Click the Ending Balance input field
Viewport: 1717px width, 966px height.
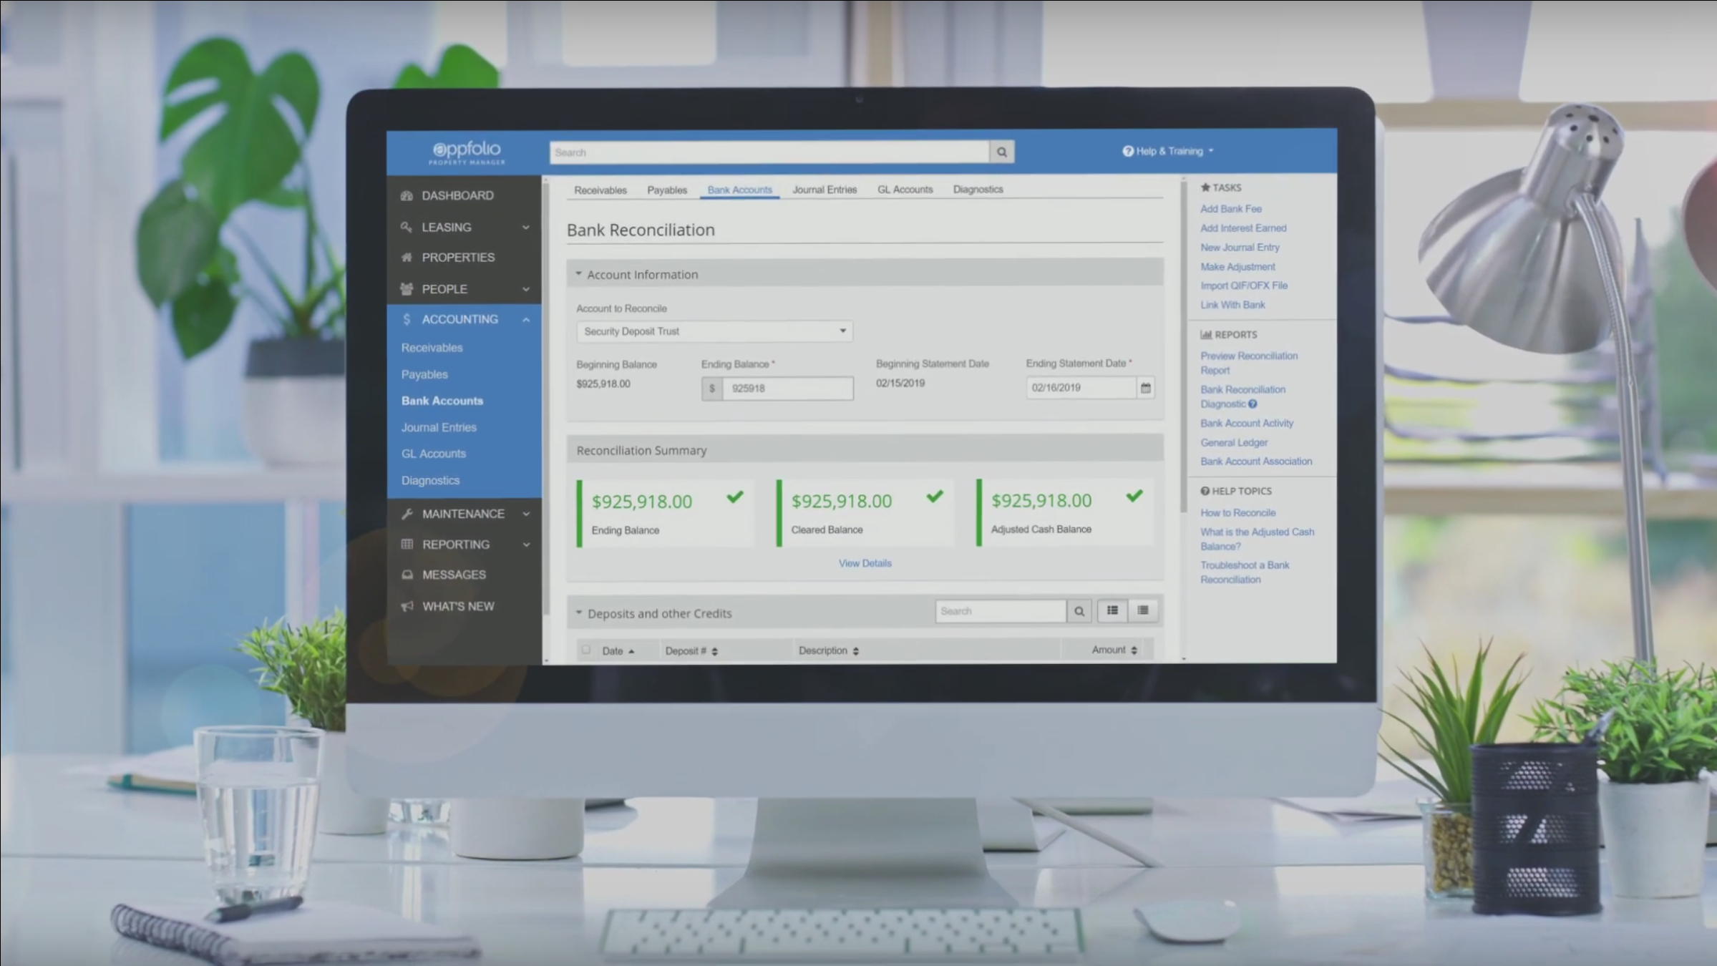tap(787, 389)
